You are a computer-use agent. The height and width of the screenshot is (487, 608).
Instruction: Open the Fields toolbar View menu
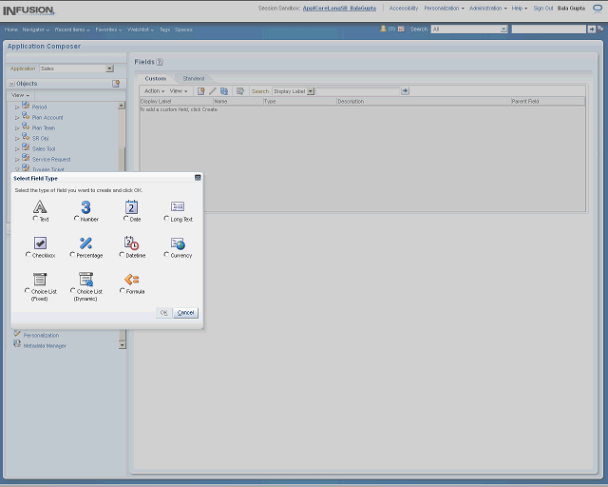point(179,91)
